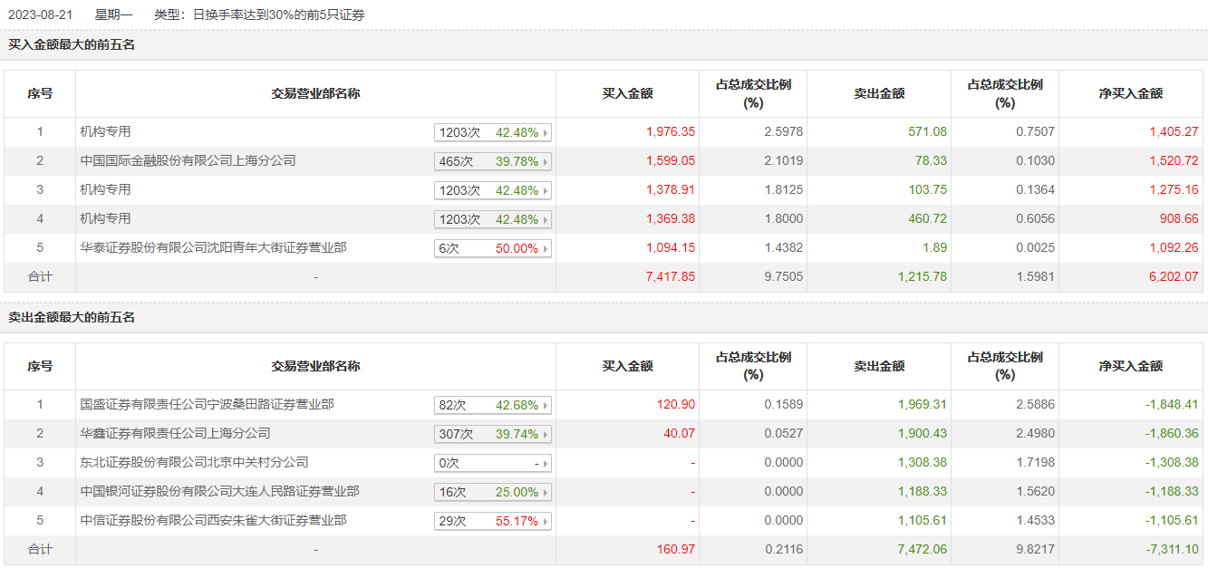The image size is (1208, 568).
Task: Click 卖出金额 header in the top-sellers table
Action: tap(878, 366)
